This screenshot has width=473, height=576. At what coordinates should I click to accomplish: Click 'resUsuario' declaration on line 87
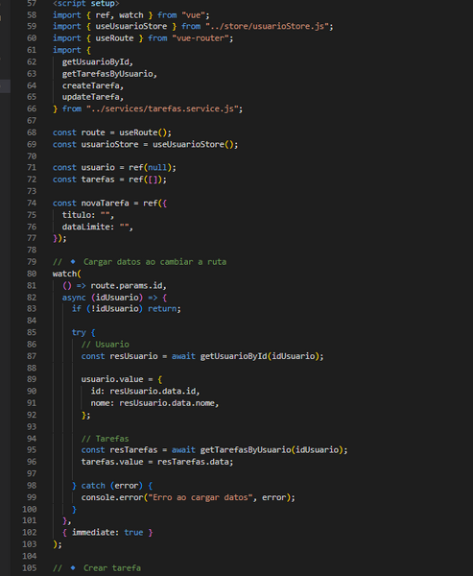click(133, 356)
